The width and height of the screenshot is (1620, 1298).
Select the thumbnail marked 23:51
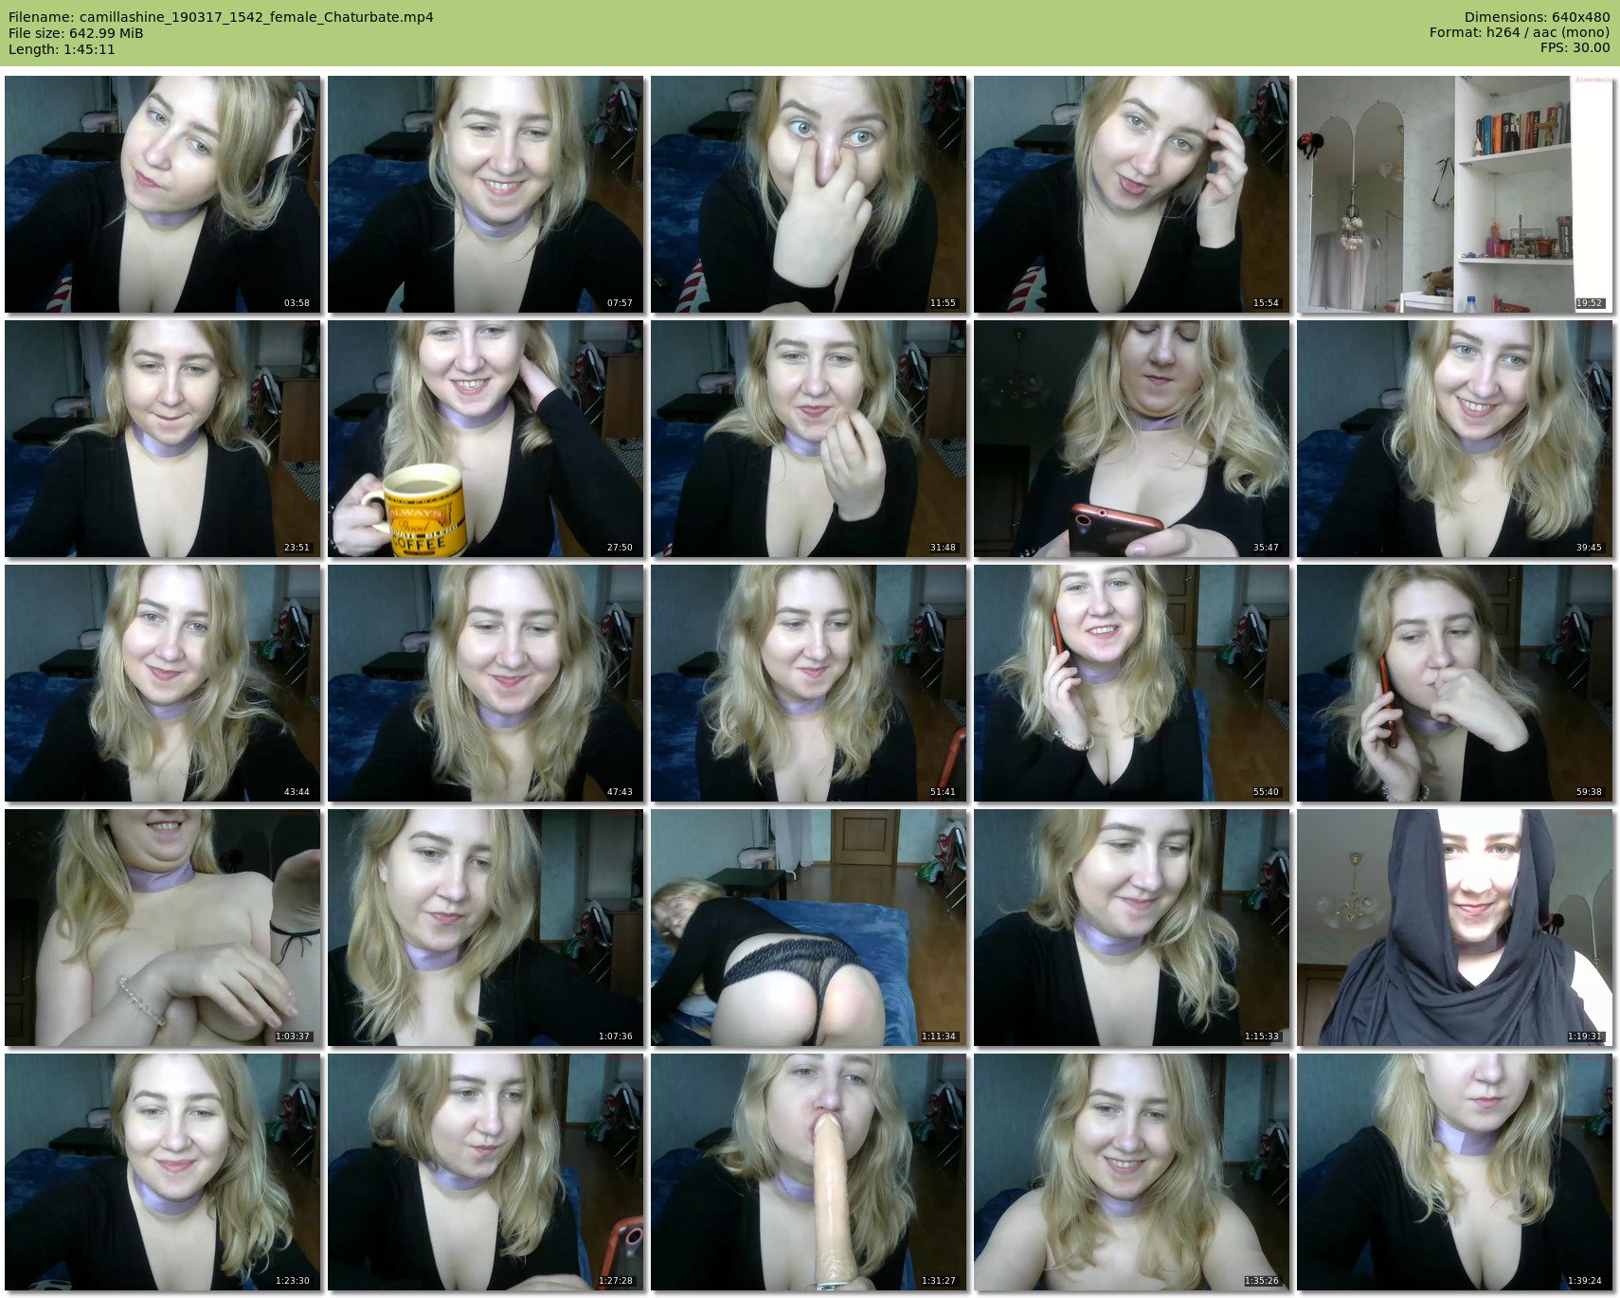click(x=163, y=439)
